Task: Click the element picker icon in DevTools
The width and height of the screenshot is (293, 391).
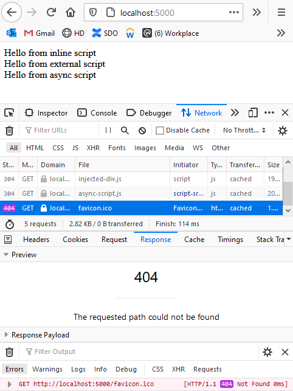Action: 10,113
